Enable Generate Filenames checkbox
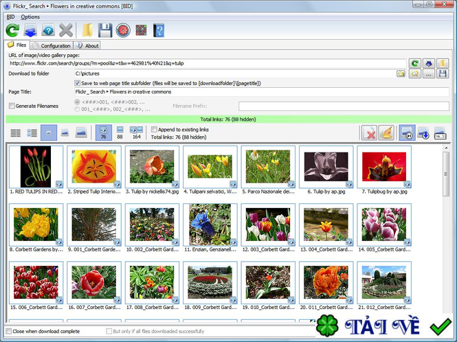The width and height of the screenshot is (457, 342). (12, 106)
